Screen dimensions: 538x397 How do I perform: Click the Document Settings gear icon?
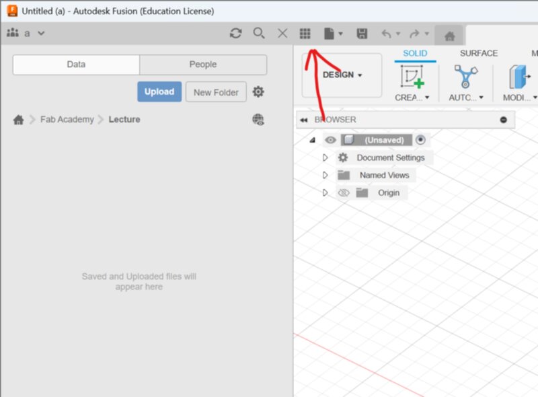tap(343, 157)
